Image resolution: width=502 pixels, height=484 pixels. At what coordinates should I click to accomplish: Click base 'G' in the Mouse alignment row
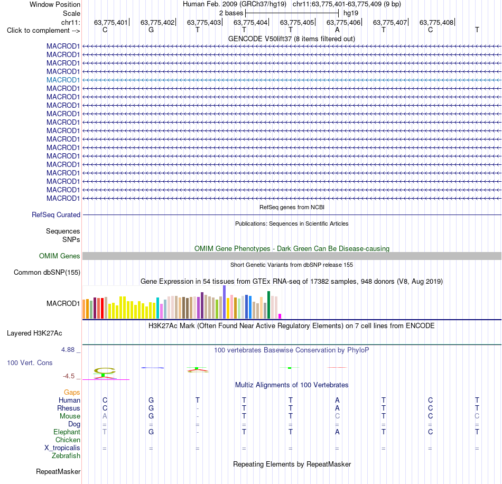pyautogui.click(x=151, y=416)
